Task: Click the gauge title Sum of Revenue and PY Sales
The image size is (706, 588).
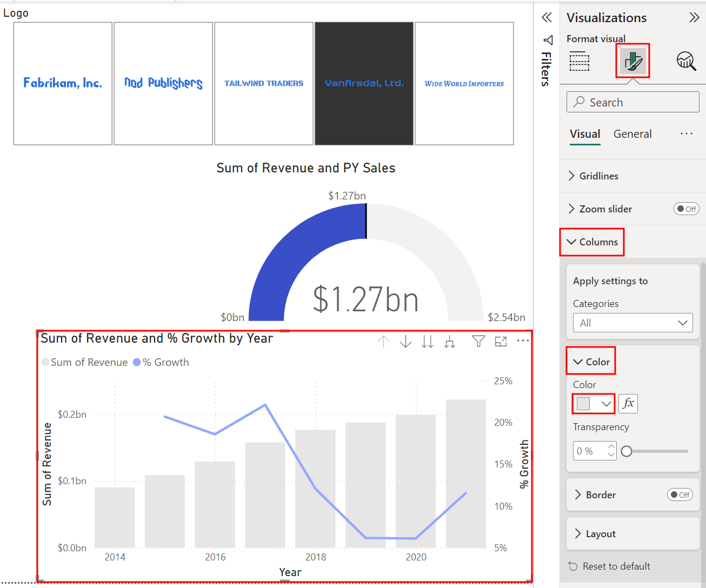Action: (x=305, y=168)
